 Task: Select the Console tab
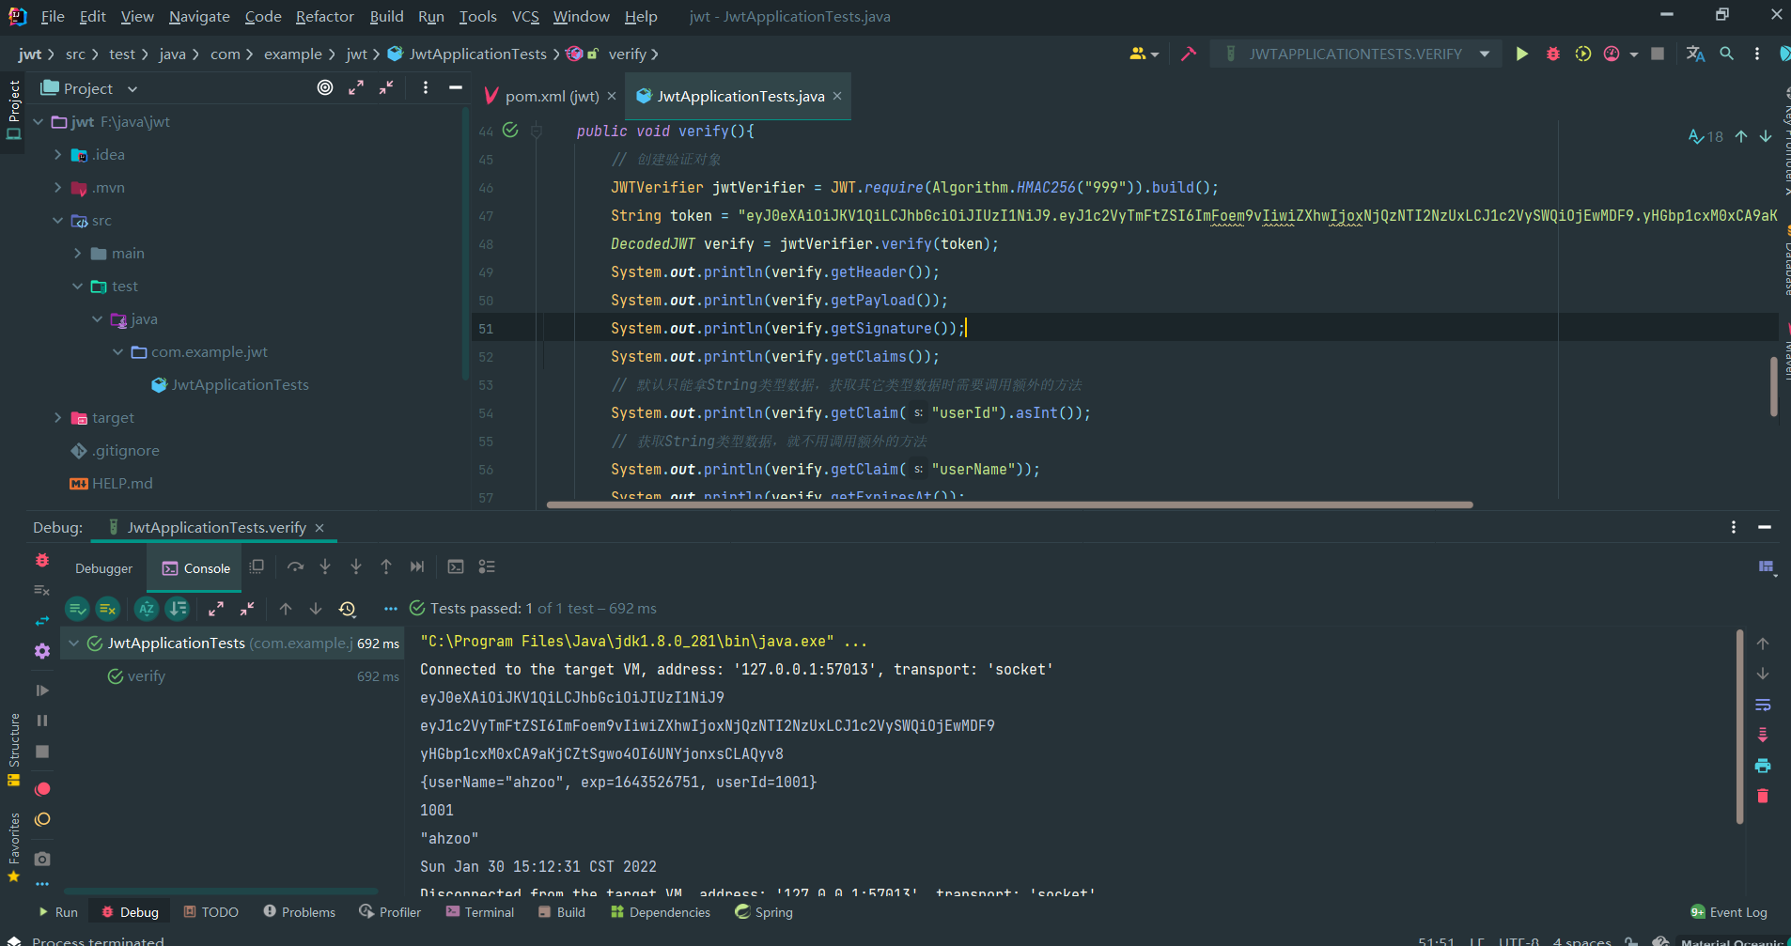click(x=195, y=568)
